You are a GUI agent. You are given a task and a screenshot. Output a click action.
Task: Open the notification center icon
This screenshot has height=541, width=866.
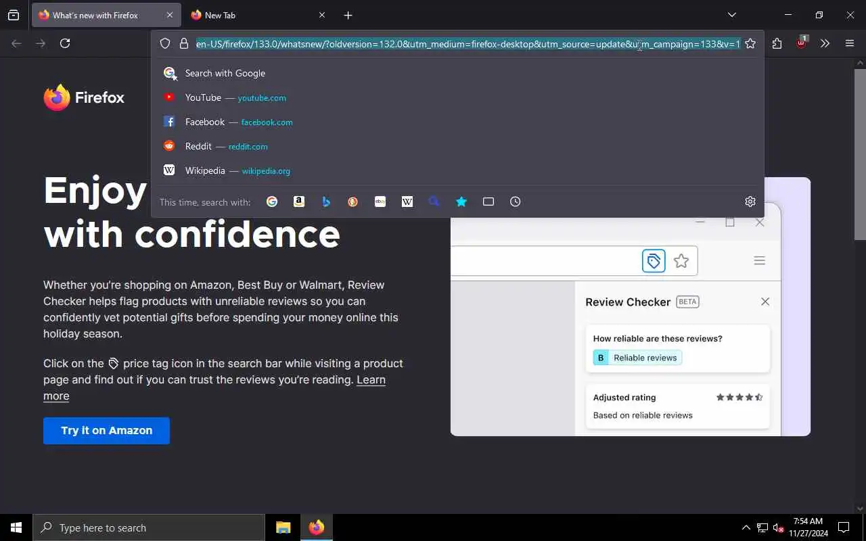[x=844, y=527]
